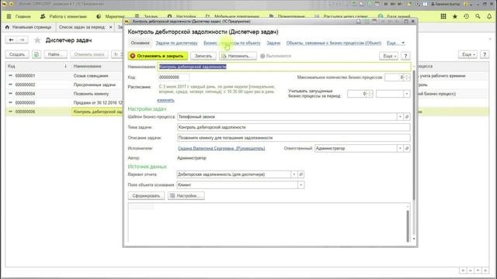Open Работа с клиентами section
This screenshot has height=279, width=497.
64,16
